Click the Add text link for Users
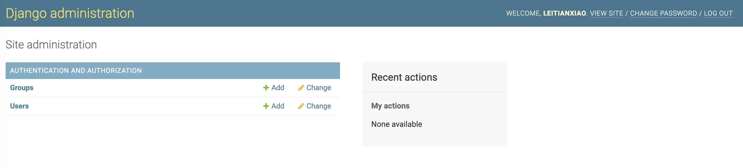 278,106
